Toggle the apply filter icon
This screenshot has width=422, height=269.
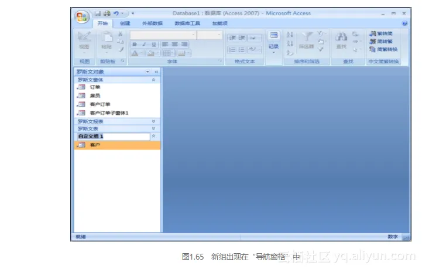[x=321, y=49]
